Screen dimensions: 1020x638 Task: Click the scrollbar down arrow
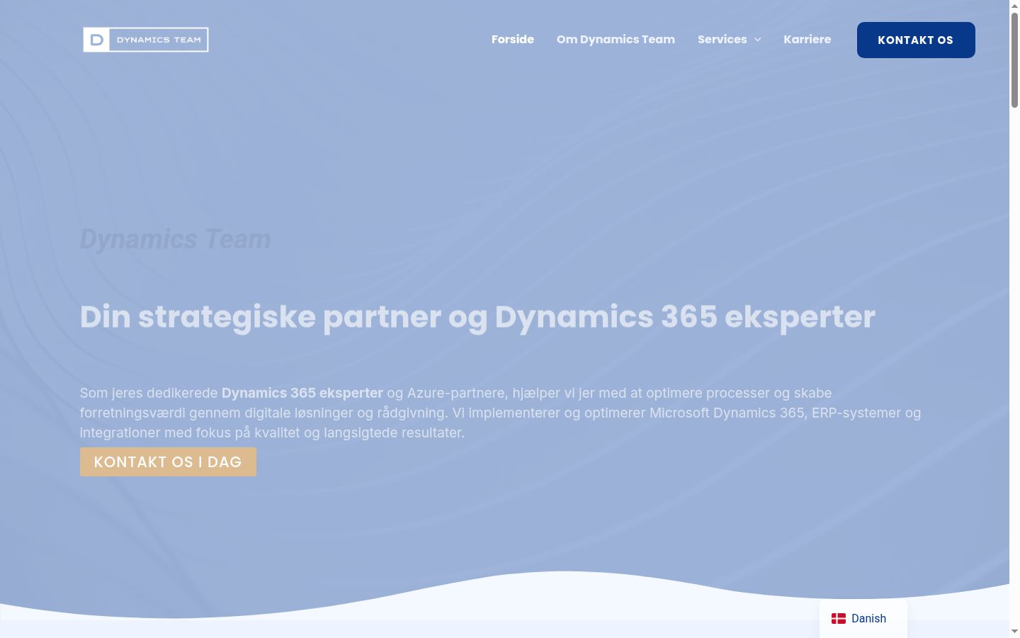pyautogui.click(x=1014, y=631)
